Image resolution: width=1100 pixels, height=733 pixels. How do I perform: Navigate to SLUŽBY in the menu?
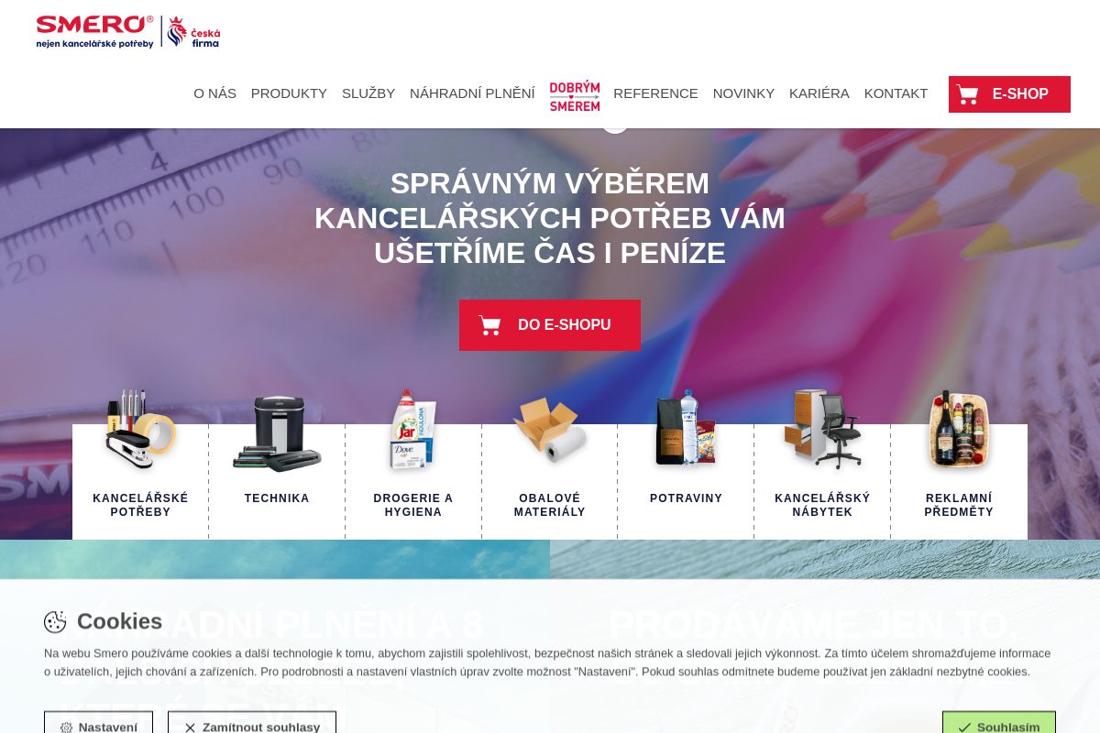tap(368, 93)
